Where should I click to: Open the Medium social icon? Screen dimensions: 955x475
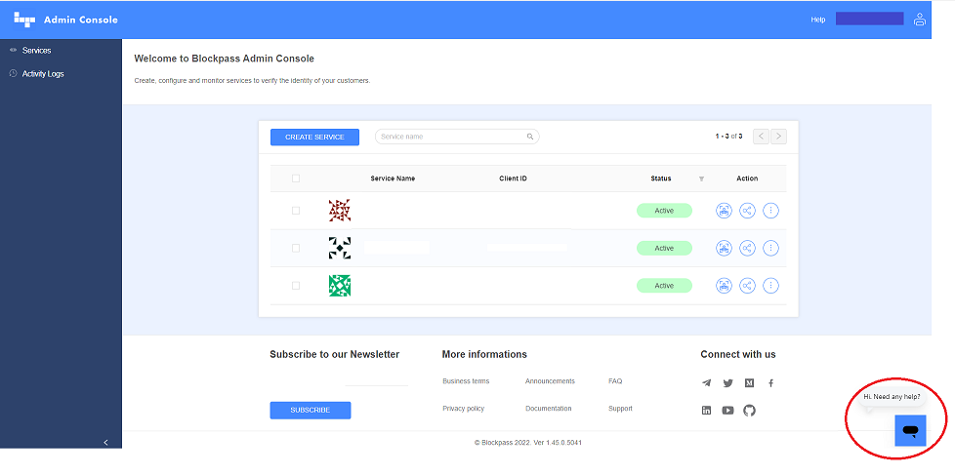749,383
